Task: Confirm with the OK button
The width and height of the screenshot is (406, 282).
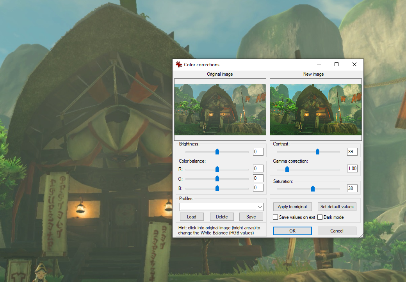Action: pos(292,231)
